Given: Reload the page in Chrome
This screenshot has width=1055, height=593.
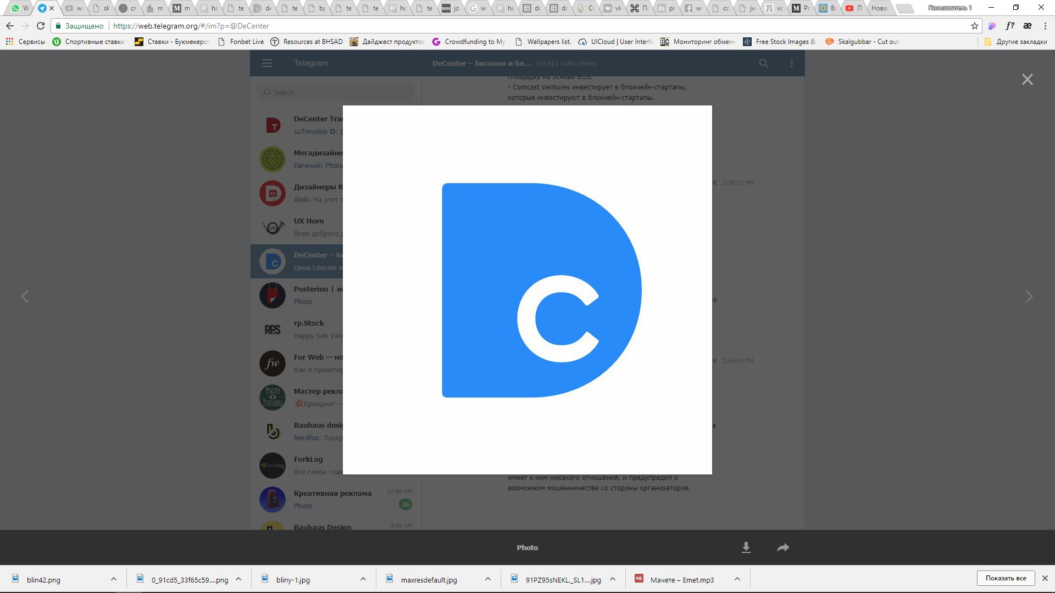Looking at the screenshot, I should [x=41, y=26].
